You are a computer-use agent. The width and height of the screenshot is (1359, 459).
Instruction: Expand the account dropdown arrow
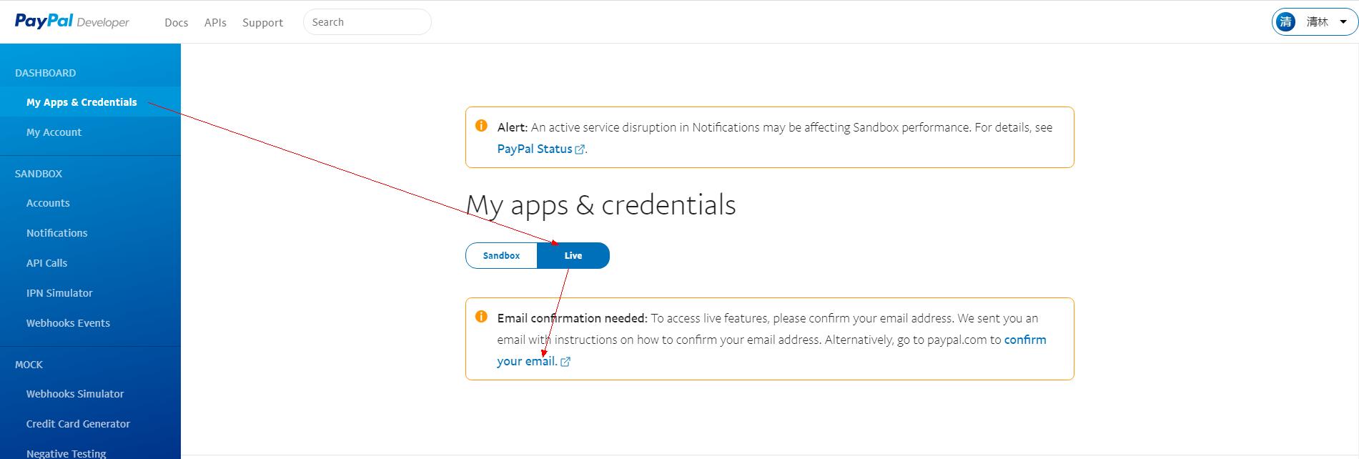(x=1343, y=21)
